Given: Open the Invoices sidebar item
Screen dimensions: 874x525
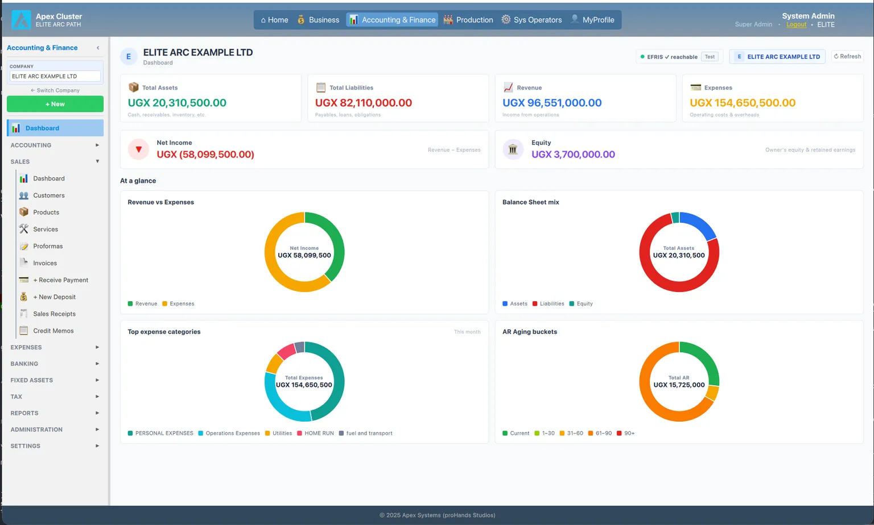Looking at the screenshot, I should tap(60, 263).
